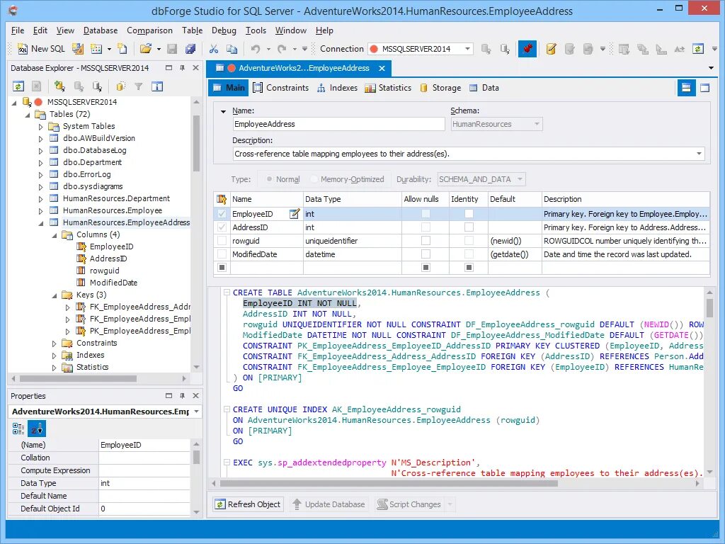Image resolution: width=725 pixels, height=544 pixels.
Task: Toggle primary key checkbox for AddressID row
Action: (222, 227)
